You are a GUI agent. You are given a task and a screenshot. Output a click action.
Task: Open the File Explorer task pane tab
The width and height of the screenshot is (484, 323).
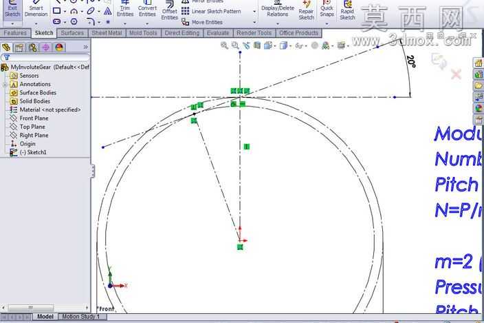[478, 85]
